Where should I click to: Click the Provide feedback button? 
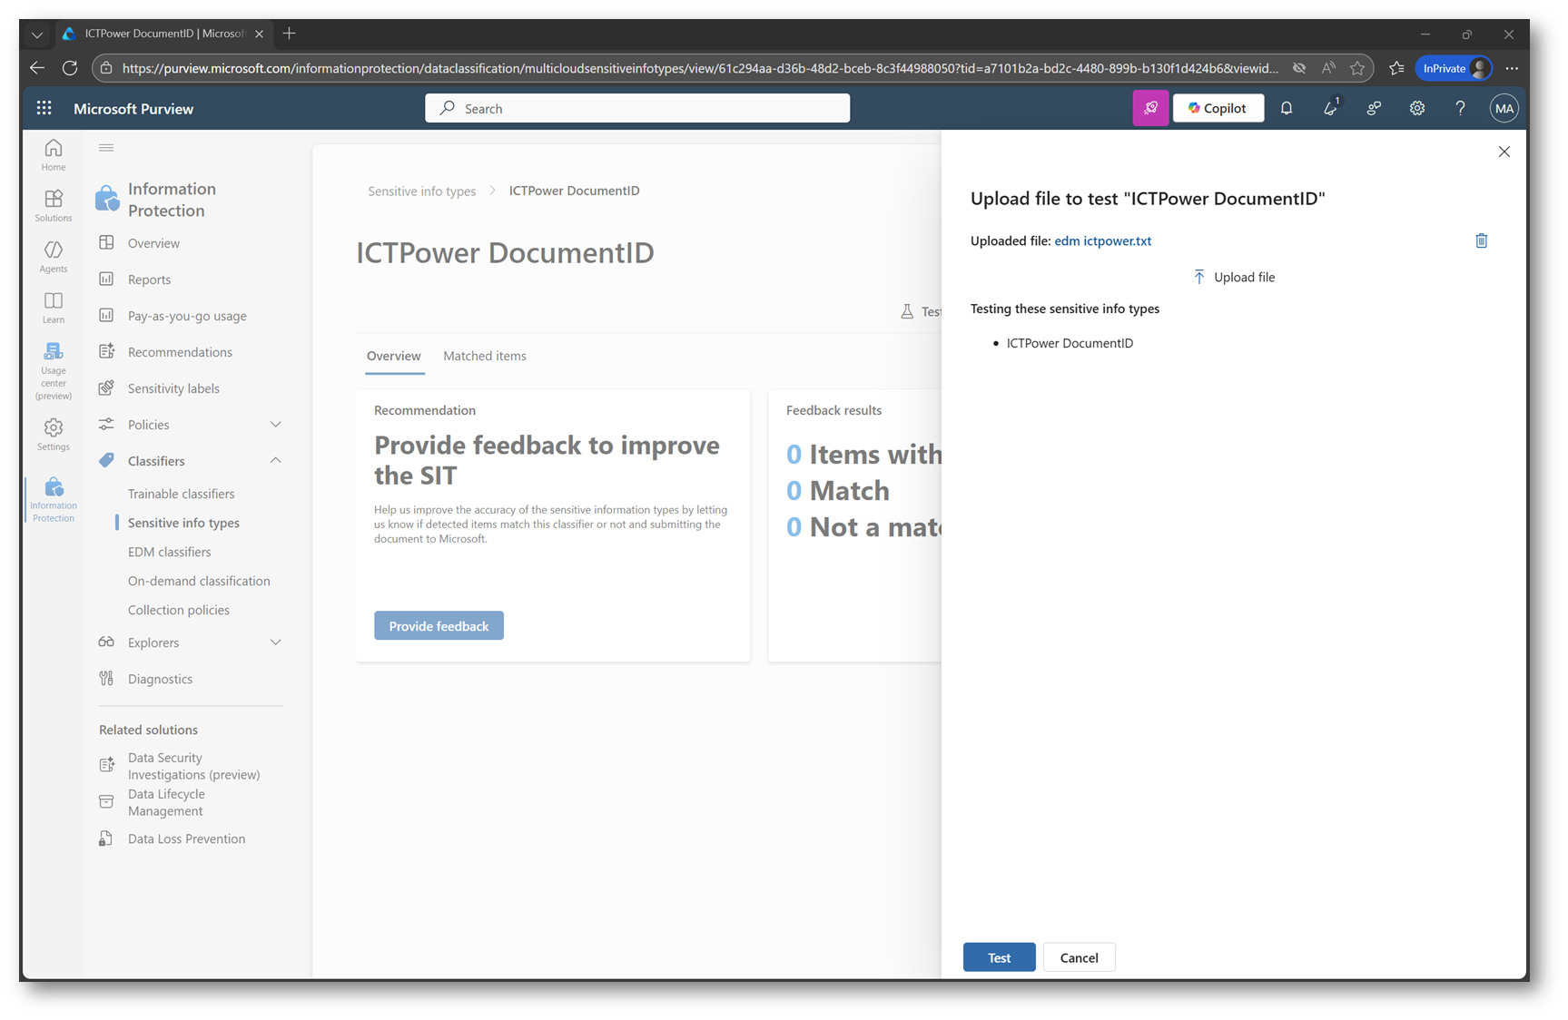[439, 626]
